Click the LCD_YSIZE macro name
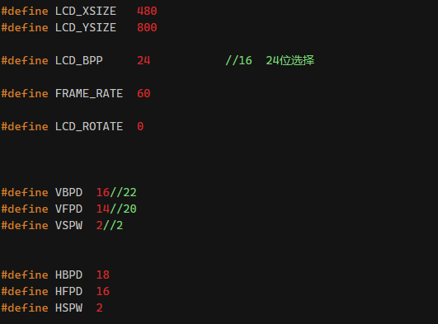 point(86,28)
